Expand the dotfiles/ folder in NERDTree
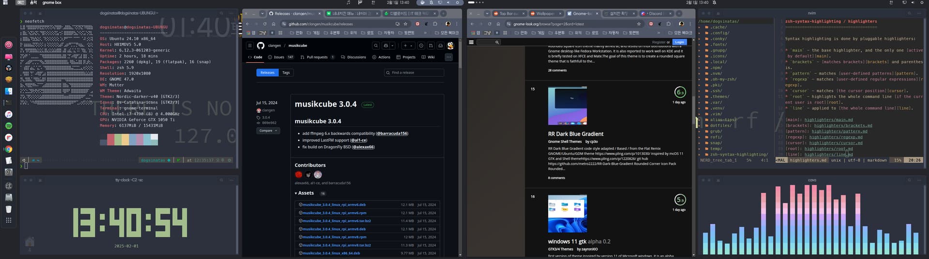This screenshot has width=929, height=259. [x=720, y=125]
